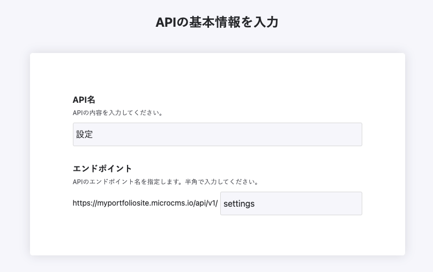Click the https://myportfoliosite.microcms.io/api/v1/ URL prefix
433x272 pixels.
(145, 203)
